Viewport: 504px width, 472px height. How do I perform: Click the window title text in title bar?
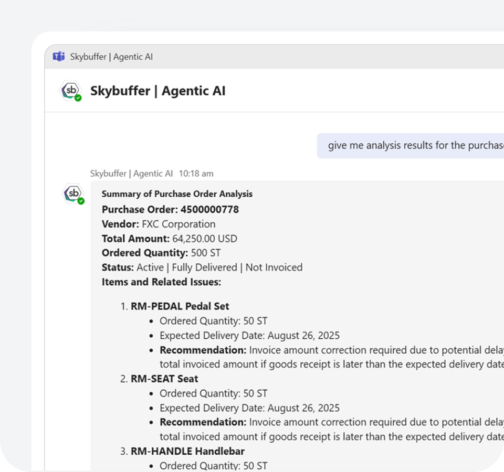click(x=111, y=57)
